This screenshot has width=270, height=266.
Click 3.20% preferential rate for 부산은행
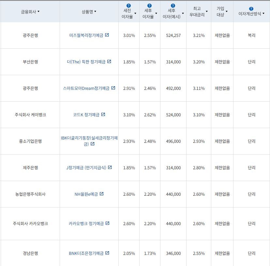199,62
